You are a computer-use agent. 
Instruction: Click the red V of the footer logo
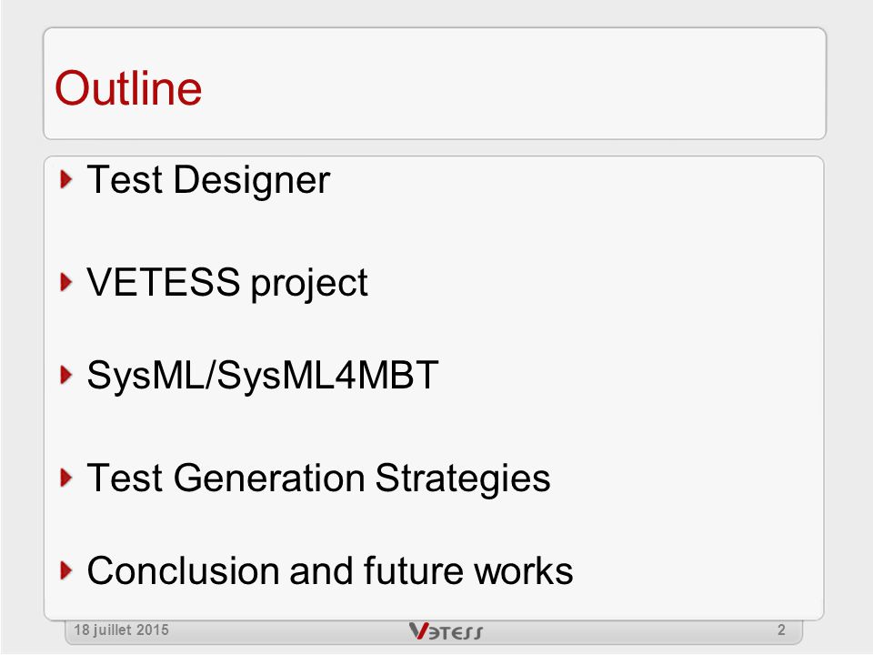(418, 630)
